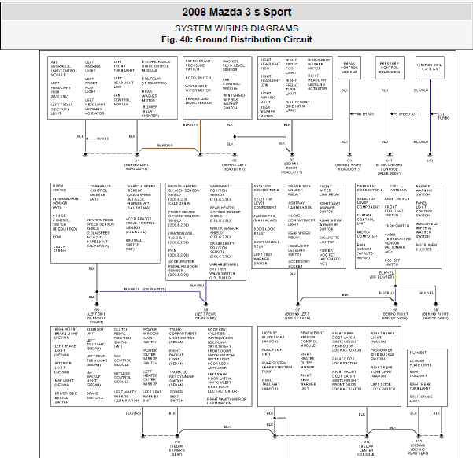Click the 'CLOCK SPRING' label

click(60, 249)
